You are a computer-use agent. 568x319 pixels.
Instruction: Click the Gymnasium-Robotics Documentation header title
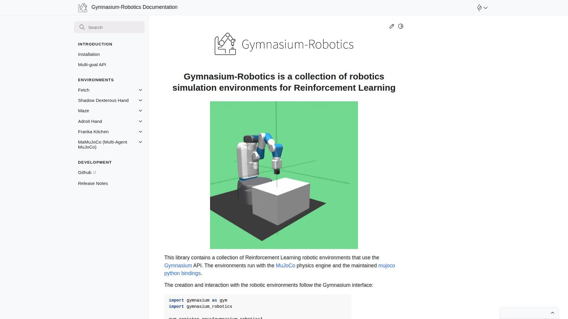pyautogui.click(x=134, y=7)
